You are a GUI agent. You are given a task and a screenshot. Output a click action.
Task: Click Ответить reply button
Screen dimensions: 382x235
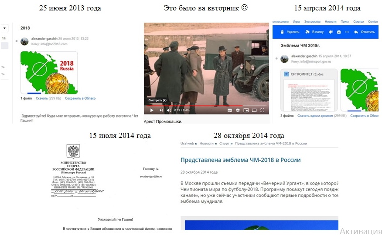365,32
